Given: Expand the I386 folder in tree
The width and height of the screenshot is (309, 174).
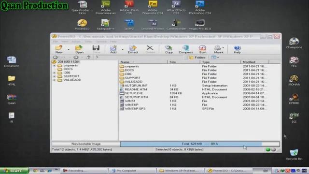Looking at the screenshot, I should (54, 73).
